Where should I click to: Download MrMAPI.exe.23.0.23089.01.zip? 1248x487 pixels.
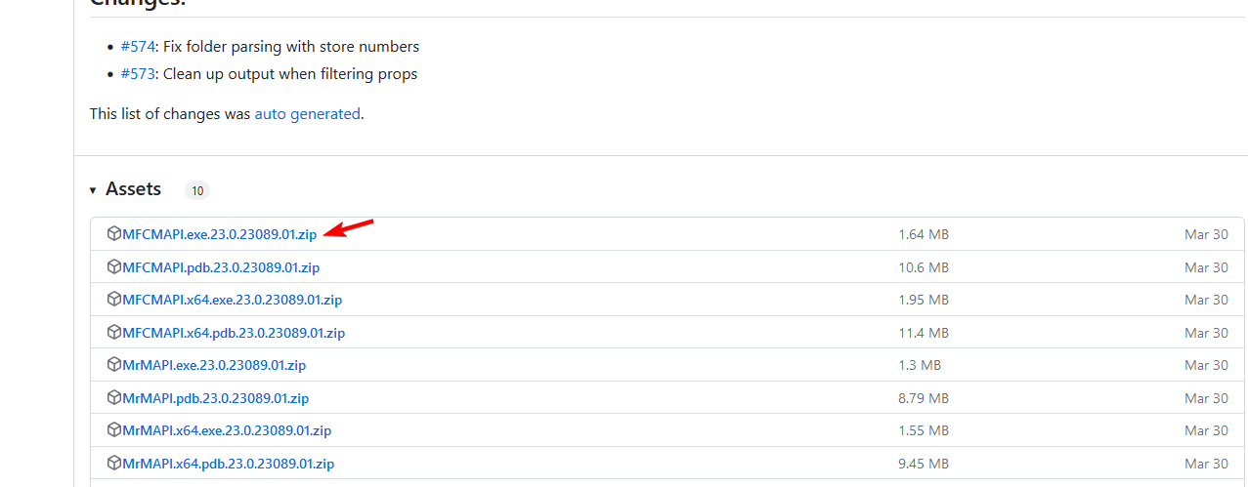pos(214,365)
